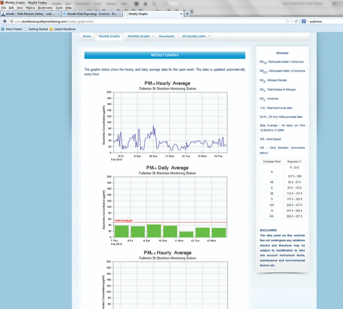Click inside the address bar URL field
Image resolution: width=343 pixels, height=309 pixels.
[147, 21]
